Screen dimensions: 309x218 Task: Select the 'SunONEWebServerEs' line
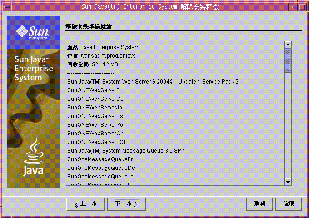[x=95, y=116]
